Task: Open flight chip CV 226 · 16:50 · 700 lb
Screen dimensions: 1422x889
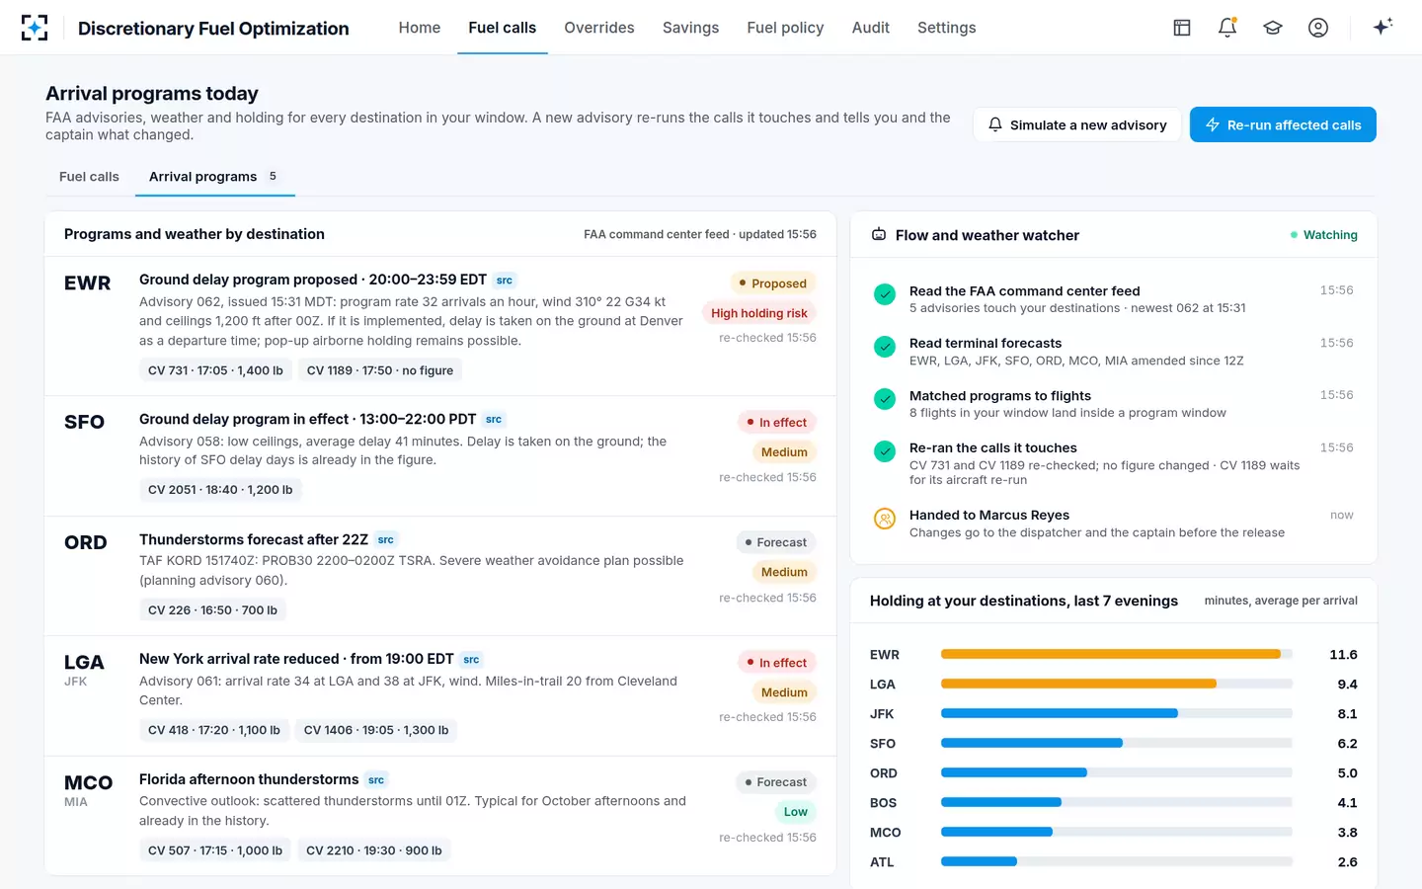Action: click(212, 610)
